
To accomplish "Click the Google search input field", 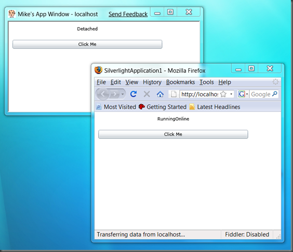I will pos(260,94).
